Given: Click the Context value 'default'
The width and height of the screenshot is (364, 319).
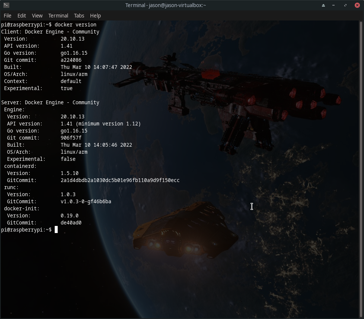Looking at the screenshot, I should 71,81.
